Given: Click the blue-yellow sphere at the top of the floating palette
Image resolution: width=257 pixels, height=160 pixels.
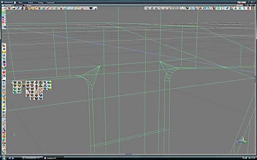Looking at the screenshot, I should tap(49, 82).
